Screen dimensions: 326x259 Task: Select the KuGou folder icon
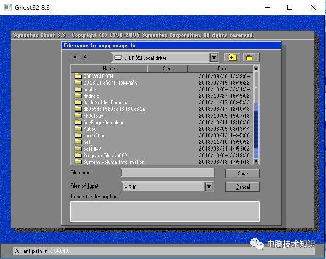[78, 129]
